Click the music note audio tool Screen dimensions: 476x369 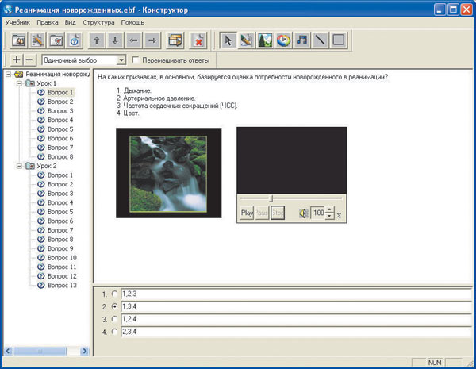click(x=301, y=40)
